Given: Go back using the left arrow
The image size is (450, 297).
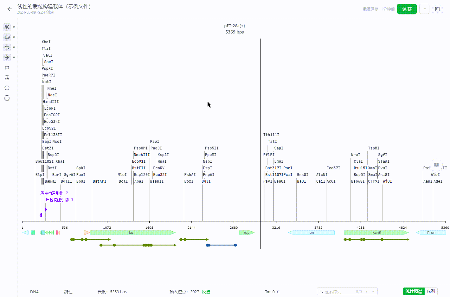Looking at the screenshot, I should point(10,9).
